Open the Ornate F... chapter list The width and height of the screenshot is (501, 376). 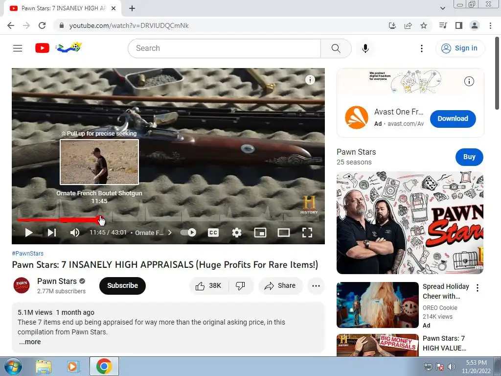153,233
